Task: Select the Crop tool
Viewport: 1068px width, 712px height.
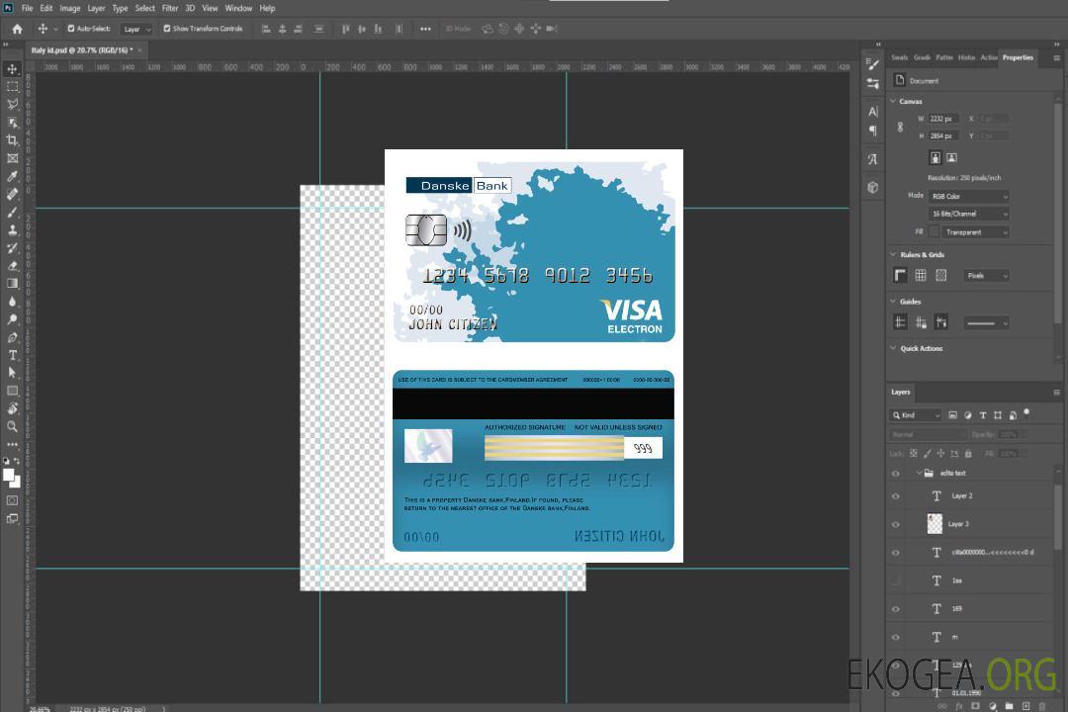Action: pos(12,140)
